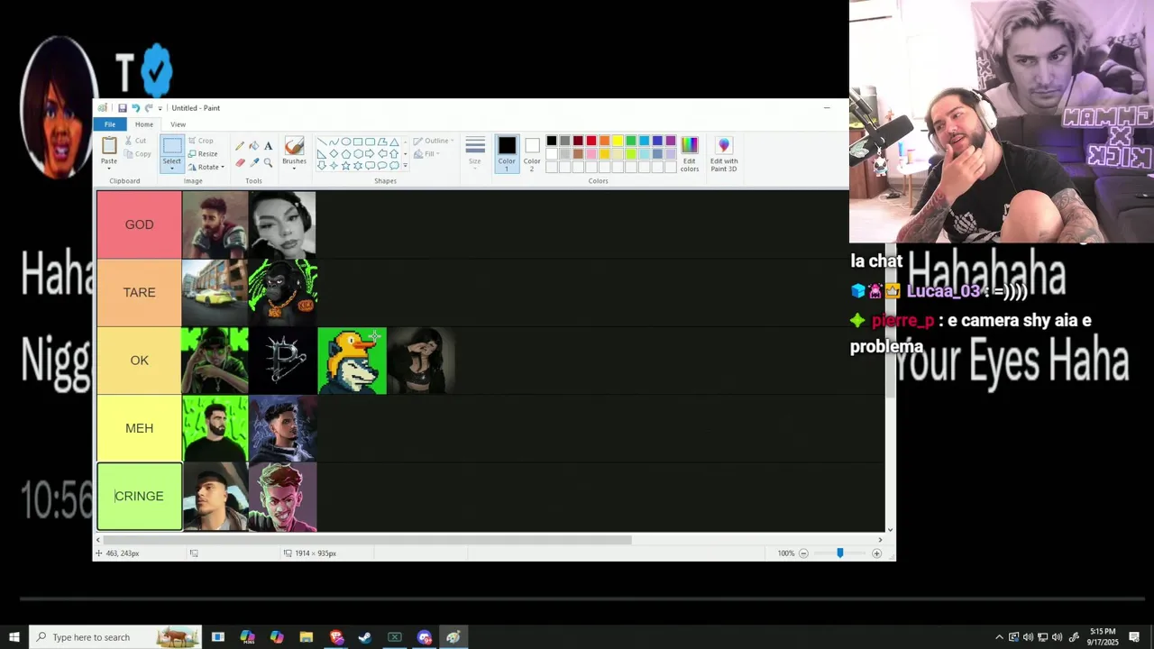1154x649 pixels.
Task: Select the Magnifier tool
Action: (x=268, y=162)
